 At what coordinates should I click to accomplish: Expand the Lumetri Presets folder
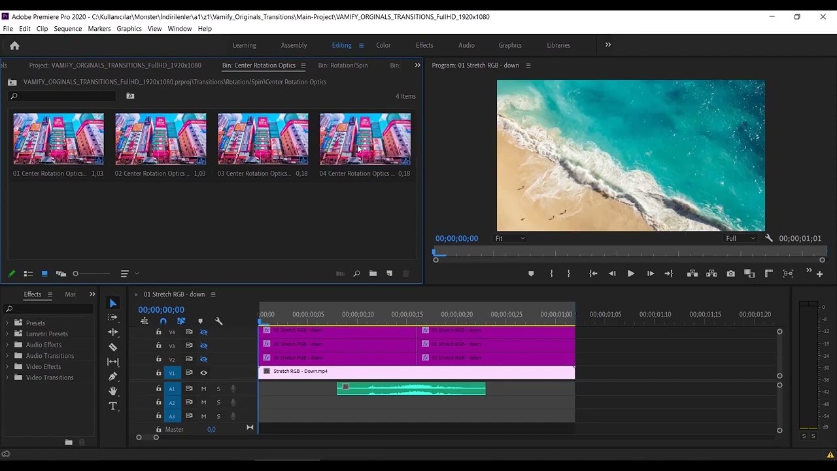tap(7, 334)
